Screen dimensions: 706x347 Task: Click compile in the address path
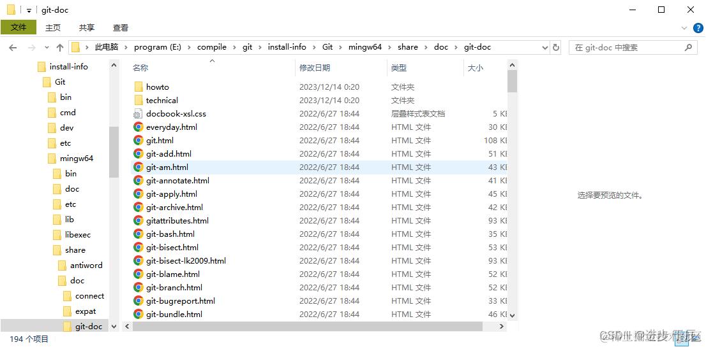pos(212,47)
